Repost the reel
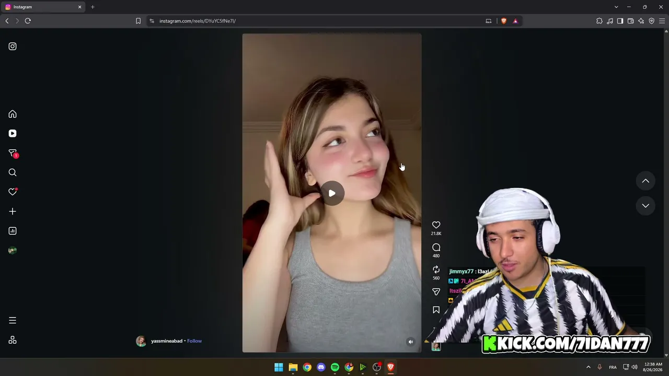This screenshot has height=376, width=669. [x=436, y=269]
